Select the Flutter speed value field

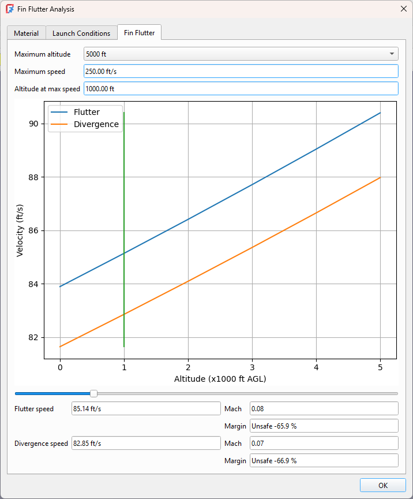coord(145,408)
